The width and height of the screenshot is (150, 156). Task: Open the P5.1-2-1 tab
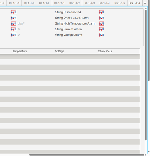point(59,3)
